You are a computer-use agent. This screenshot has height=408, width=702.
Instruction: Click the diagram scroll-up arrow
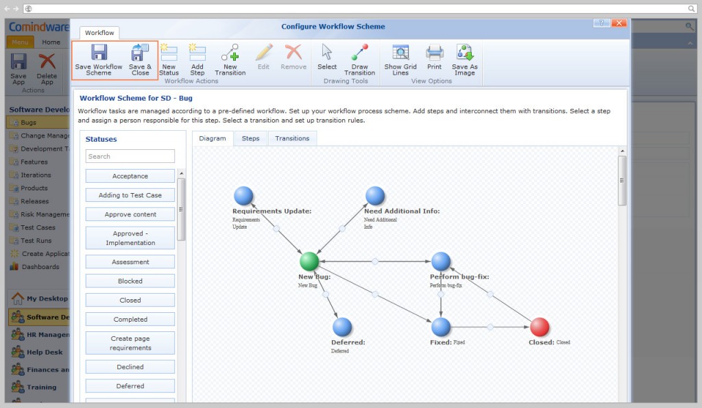tap(622, 151)
